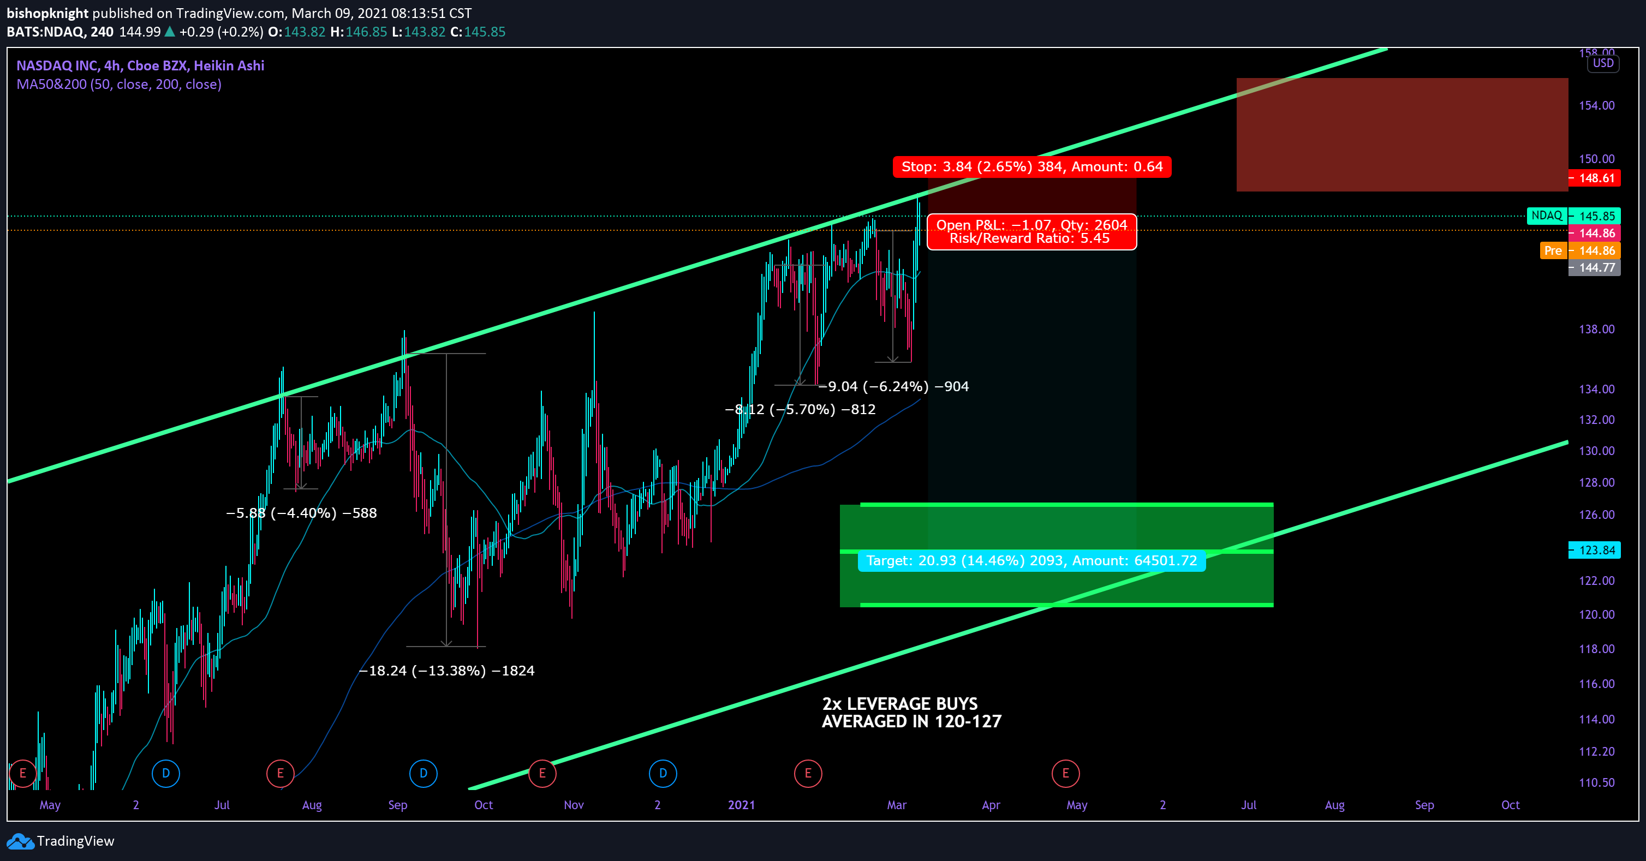
Task: Click the −5.88 (−4.40%) measurement label
Action: coord(302,513)
